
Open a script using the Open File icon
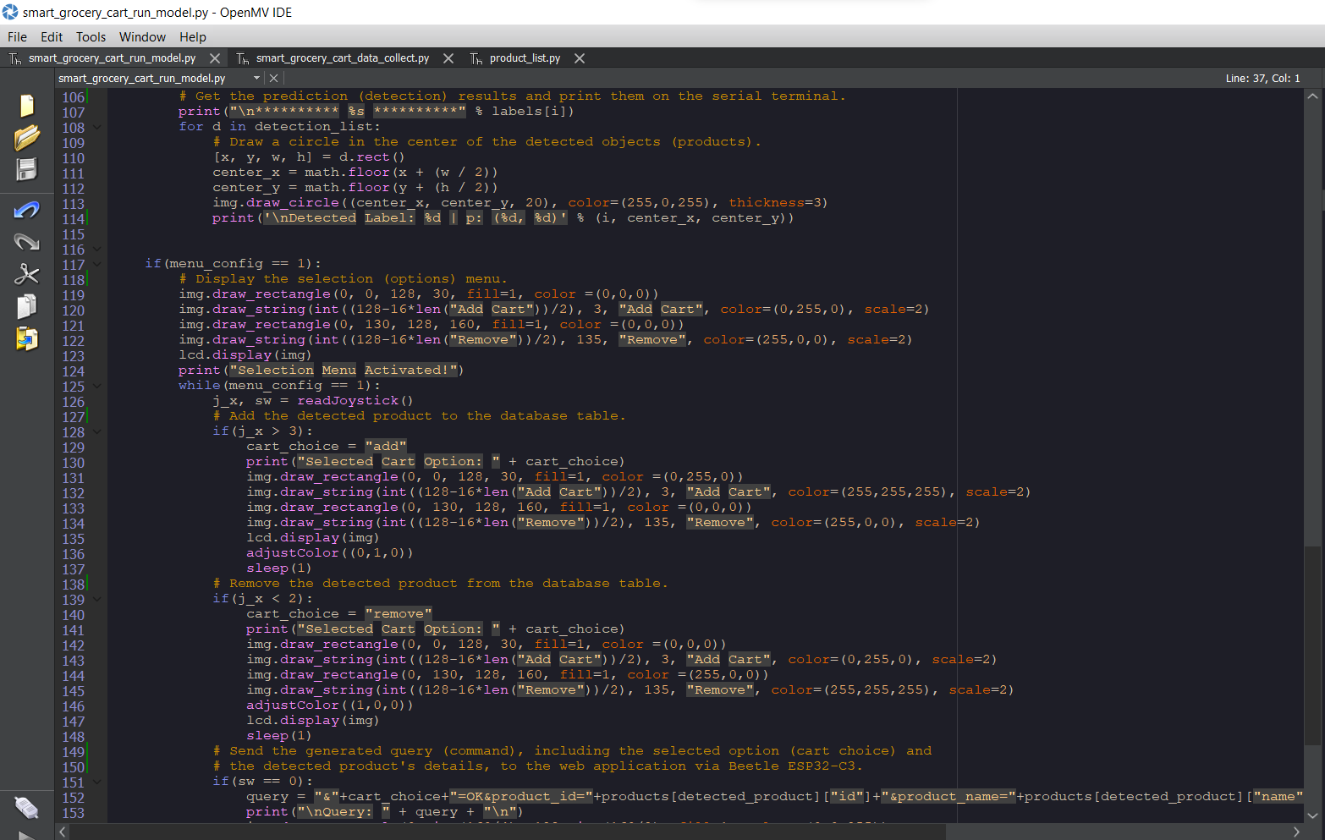click(25, 137)
